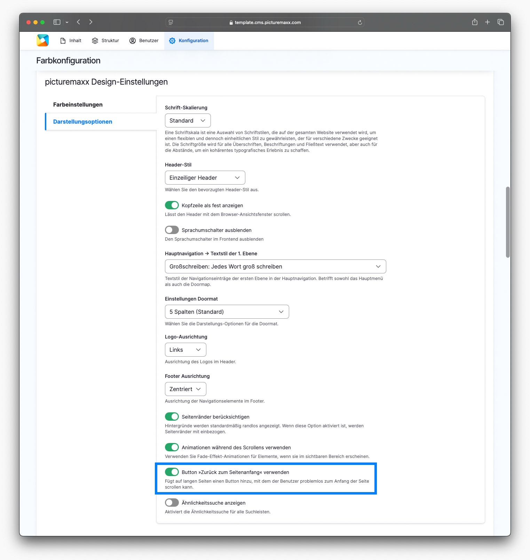
Task: Toggle Kopfzeile als fest anzeigen
Action: point(172,205)
